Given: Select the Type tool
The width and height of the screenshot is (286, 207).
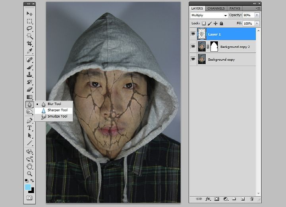Looking at the screenshot, I should tap(29, 128).
